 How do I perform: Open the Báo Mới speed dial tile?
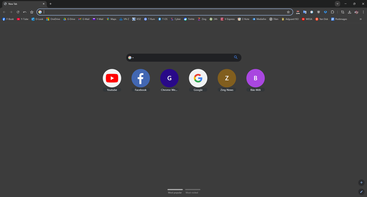(x=255, y=80)
